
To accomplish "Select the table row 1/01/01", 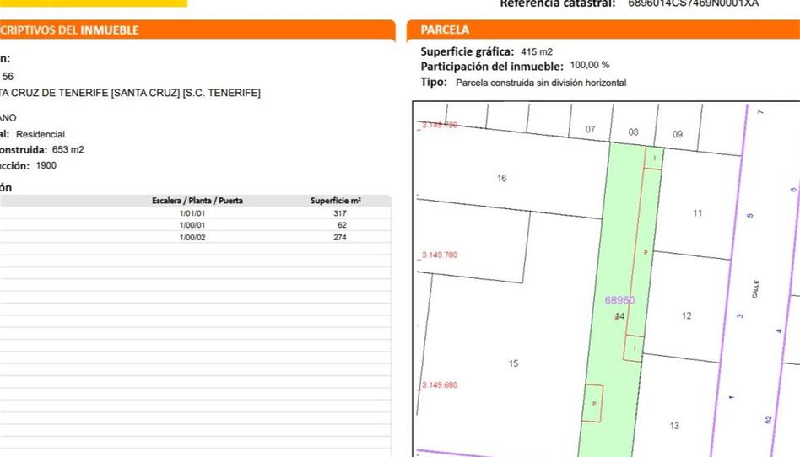I will click(x=192, y=214).
